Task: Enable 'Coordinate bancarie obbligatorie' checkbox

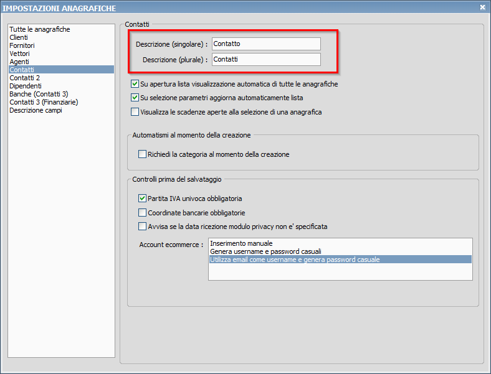Action: (x=143, y=213)
